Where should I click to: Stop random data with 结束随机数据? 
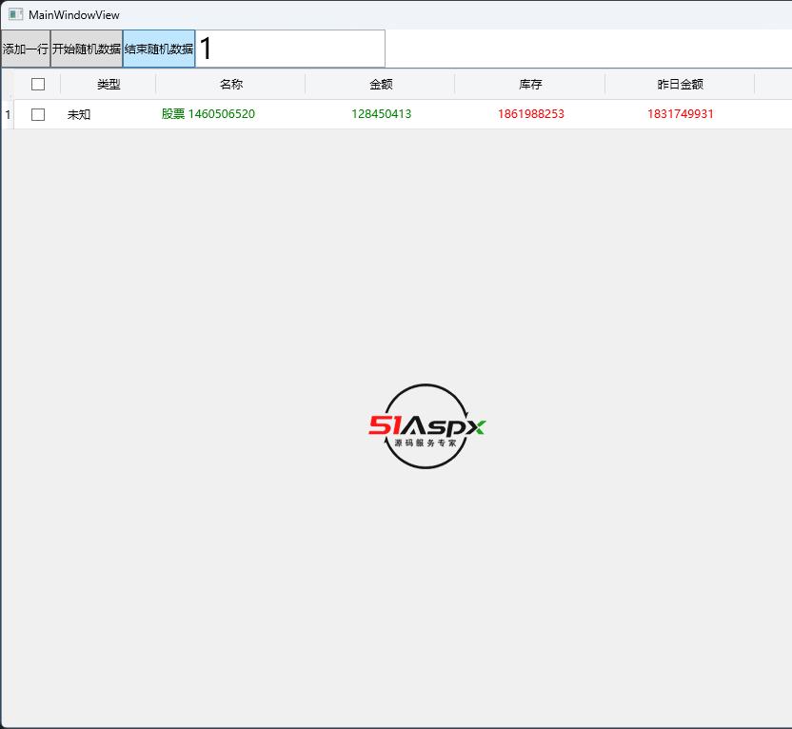pos(159,49)
